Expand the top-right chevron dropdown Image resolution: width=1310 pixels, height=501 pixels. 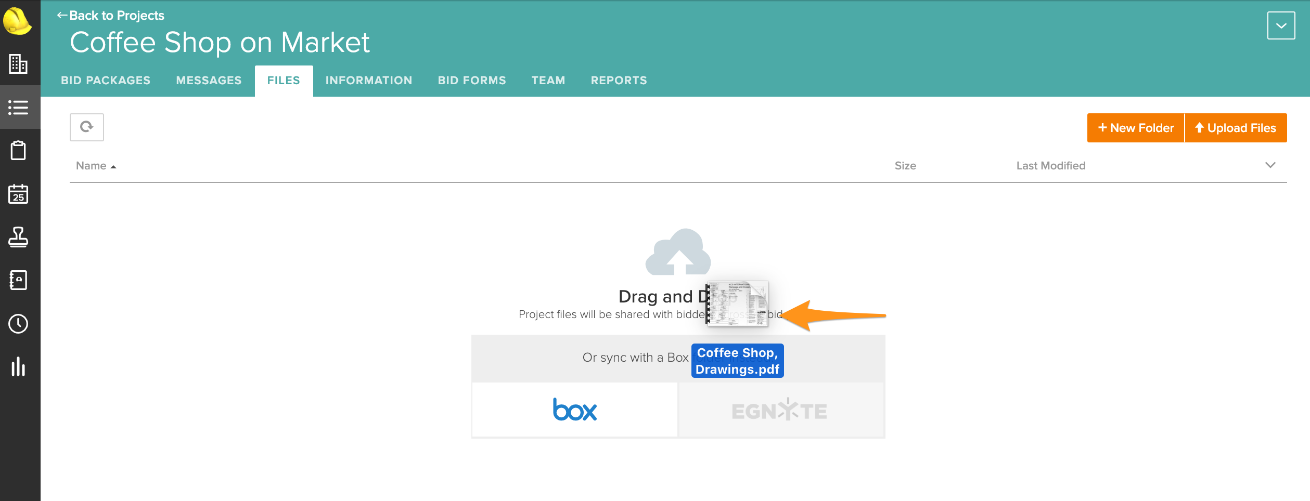[1281, 25]
